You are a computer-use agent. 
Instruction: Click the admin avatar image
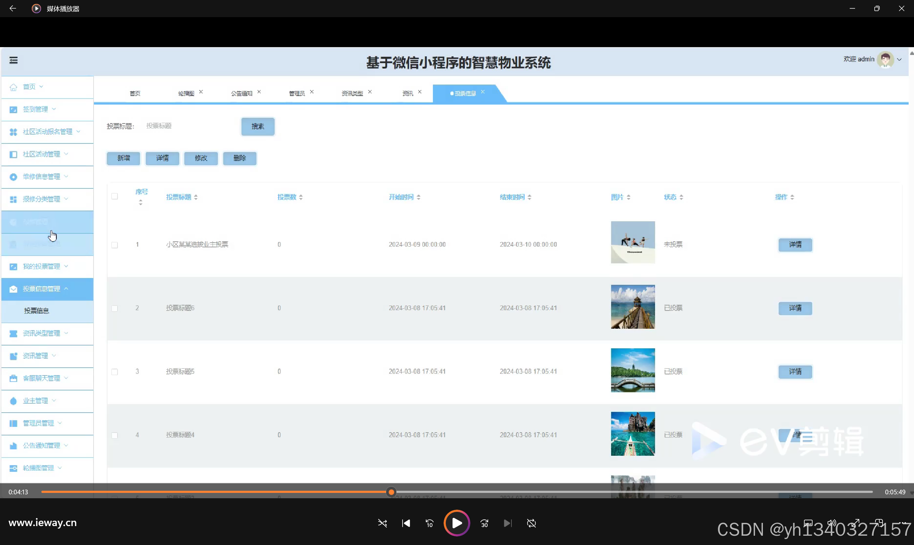885,60
